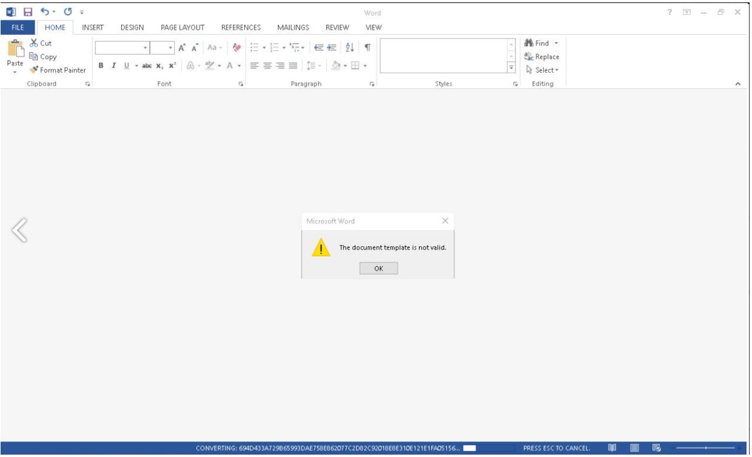Switch to the REFERENCES tab

[241, 27]
